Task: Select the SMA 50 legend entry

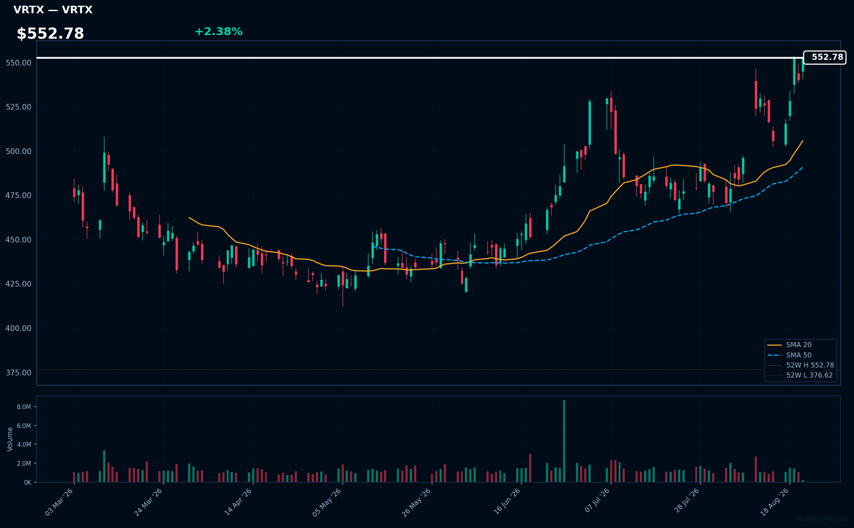Action: coord(789,355)
